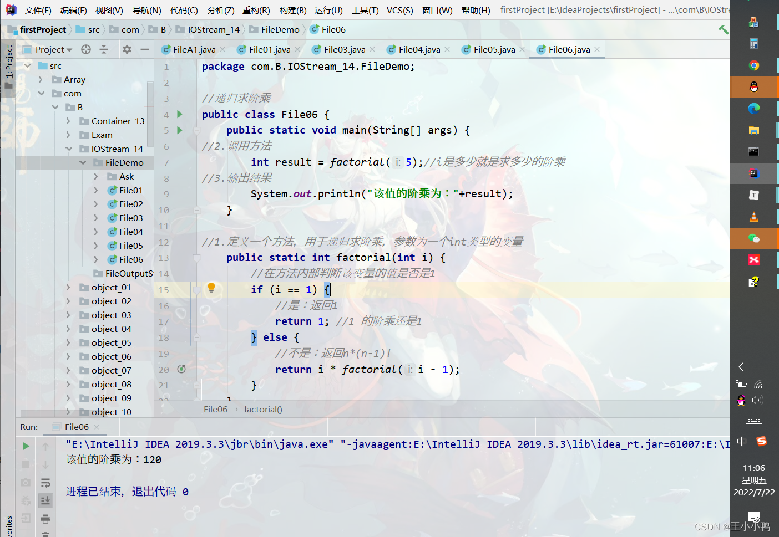Click the run gutter arrow beside class File06

pyautogui.click(x=180, y=114)
